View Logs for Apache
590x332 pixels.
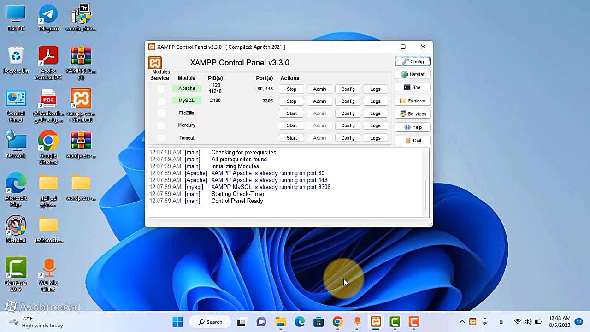click(x=375, y=89)
